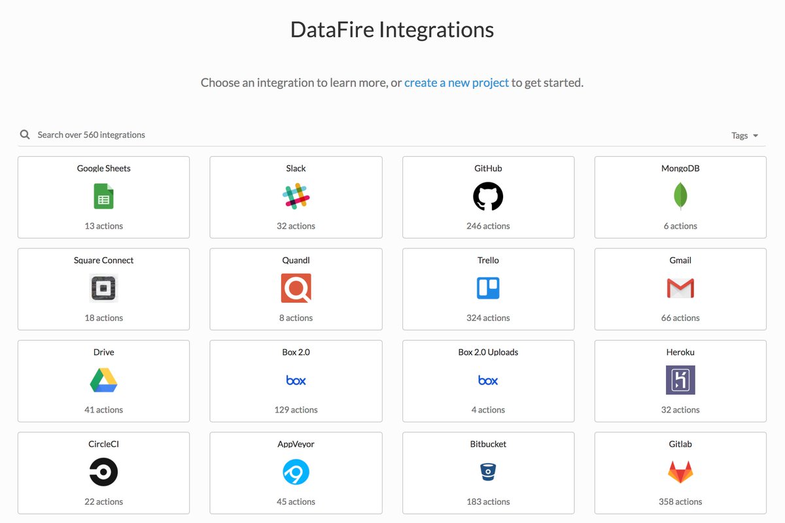
Task: Click '13 actions' under Google Sheets
Action: click(x=103, y=226)
